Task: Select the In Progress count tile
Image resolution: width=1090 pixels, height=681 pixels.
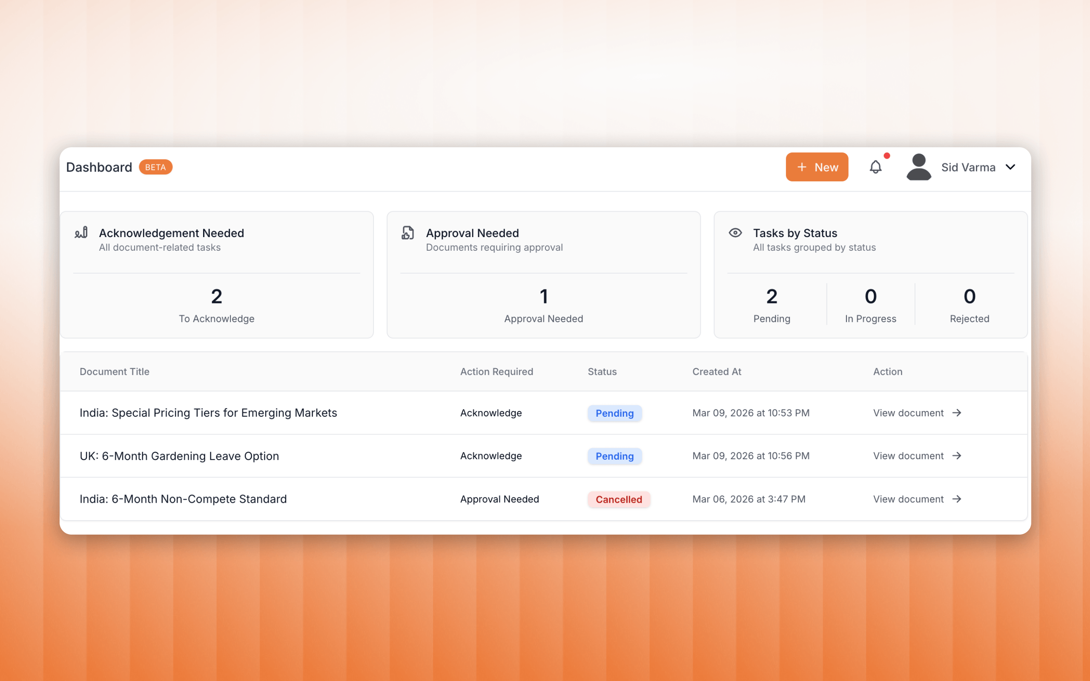Action: (x=870, y=305)
